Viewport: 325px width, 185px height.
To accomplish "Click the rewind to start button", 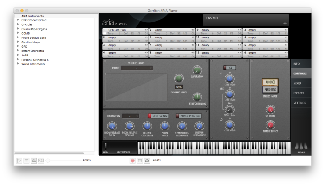I will click(x=41, y=160).
